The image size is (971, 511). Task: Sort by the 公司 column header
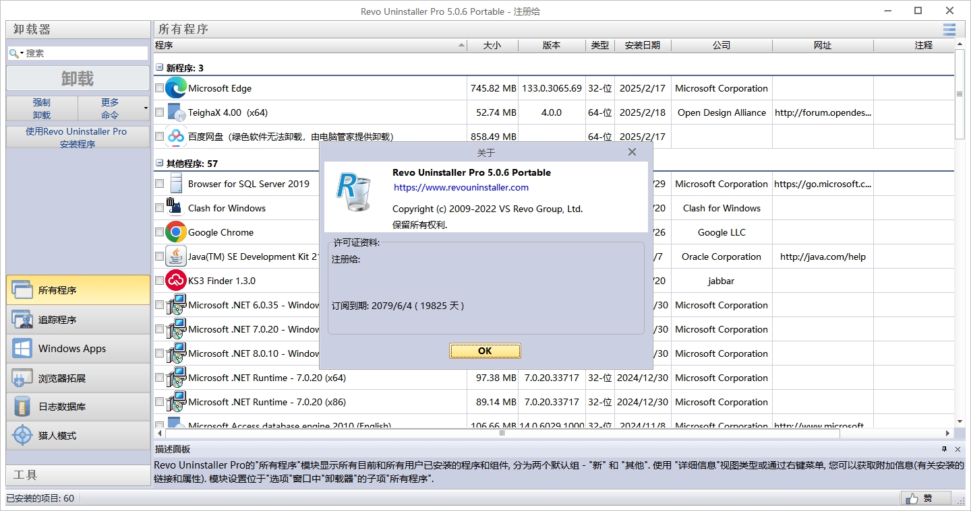(x=722, y=45)
